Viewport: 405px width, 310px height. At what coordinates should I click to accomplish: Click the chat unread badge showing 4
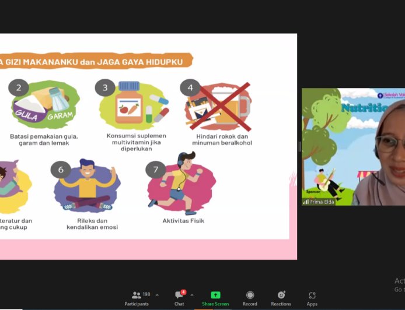click(x=183, y=292)
